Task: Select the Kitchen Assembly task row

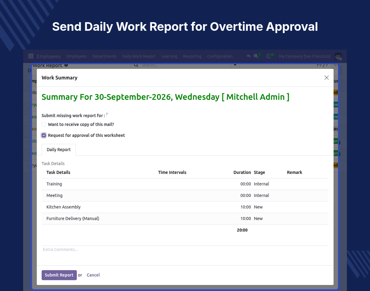Action: [x=185, y=207]
